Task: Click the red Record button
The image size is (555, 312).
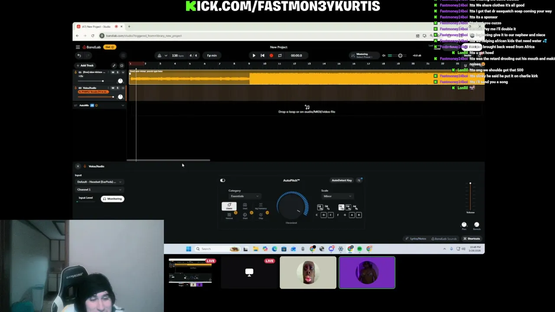Action: point(271,55)
